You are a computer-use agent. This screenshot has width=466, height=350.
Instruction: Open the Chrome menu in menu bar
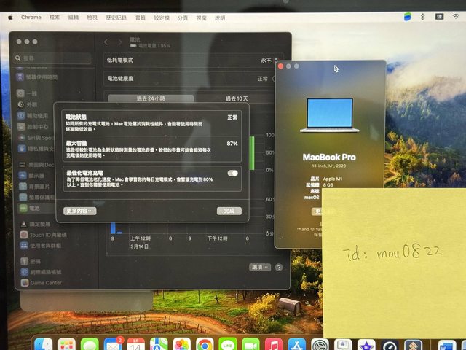(31, 17)
